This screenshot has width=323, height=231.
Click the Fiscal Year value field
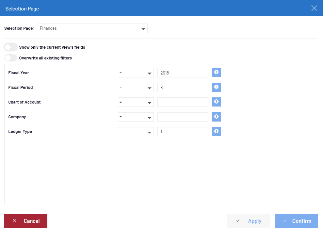point(183,73)
